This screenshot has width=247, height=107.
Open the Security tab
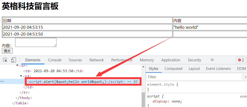coord(194,60)
